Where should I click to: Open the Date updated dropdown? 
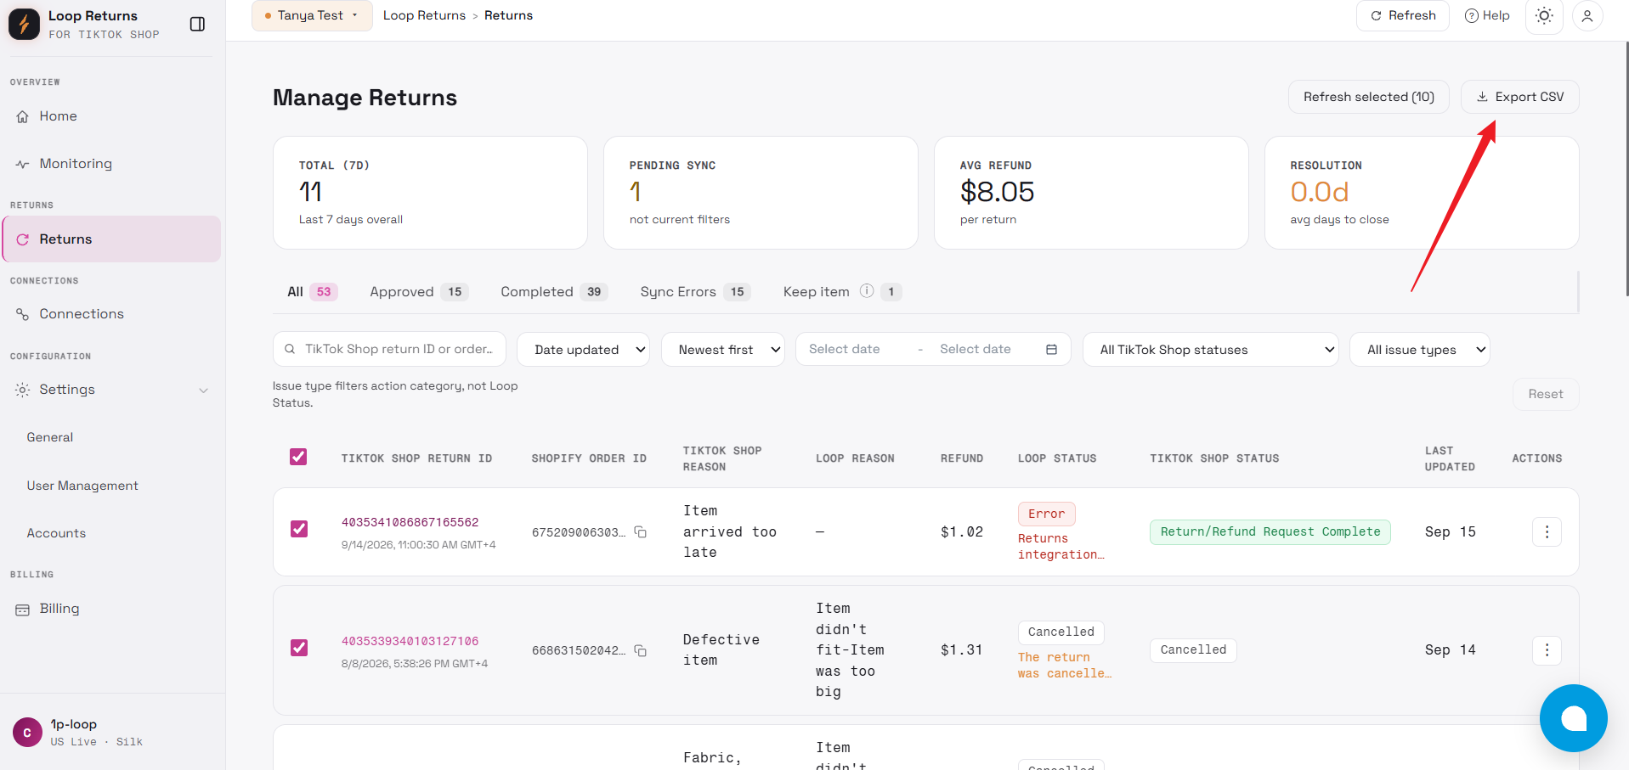coord(583,350)
